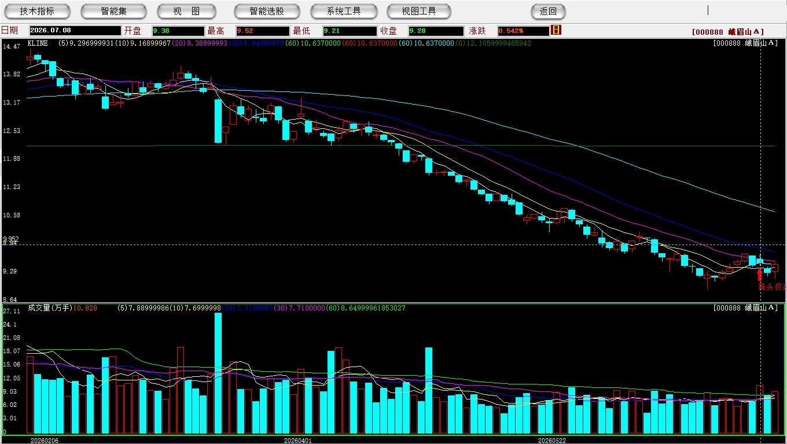Click the volume value 10.828 in red
Image resolution: width=787 pixels, height=444 pixels.
[x=85, y=308]
